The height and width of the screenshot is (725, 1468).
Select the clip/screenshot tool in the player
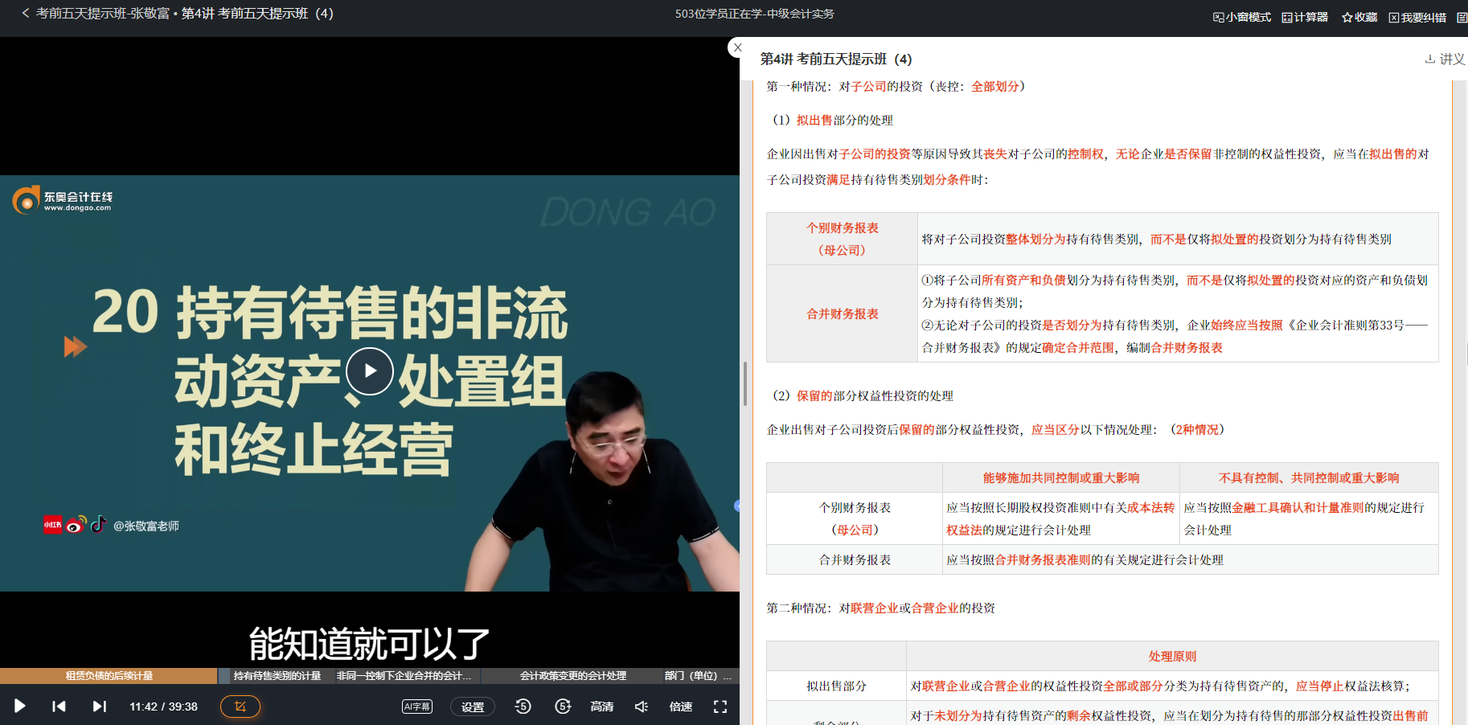pyautogui.click(x=240, y=706)
